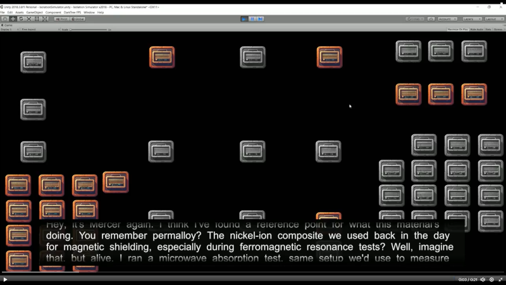
Task: Select the Rotate tool
Action: click(21, 19)
